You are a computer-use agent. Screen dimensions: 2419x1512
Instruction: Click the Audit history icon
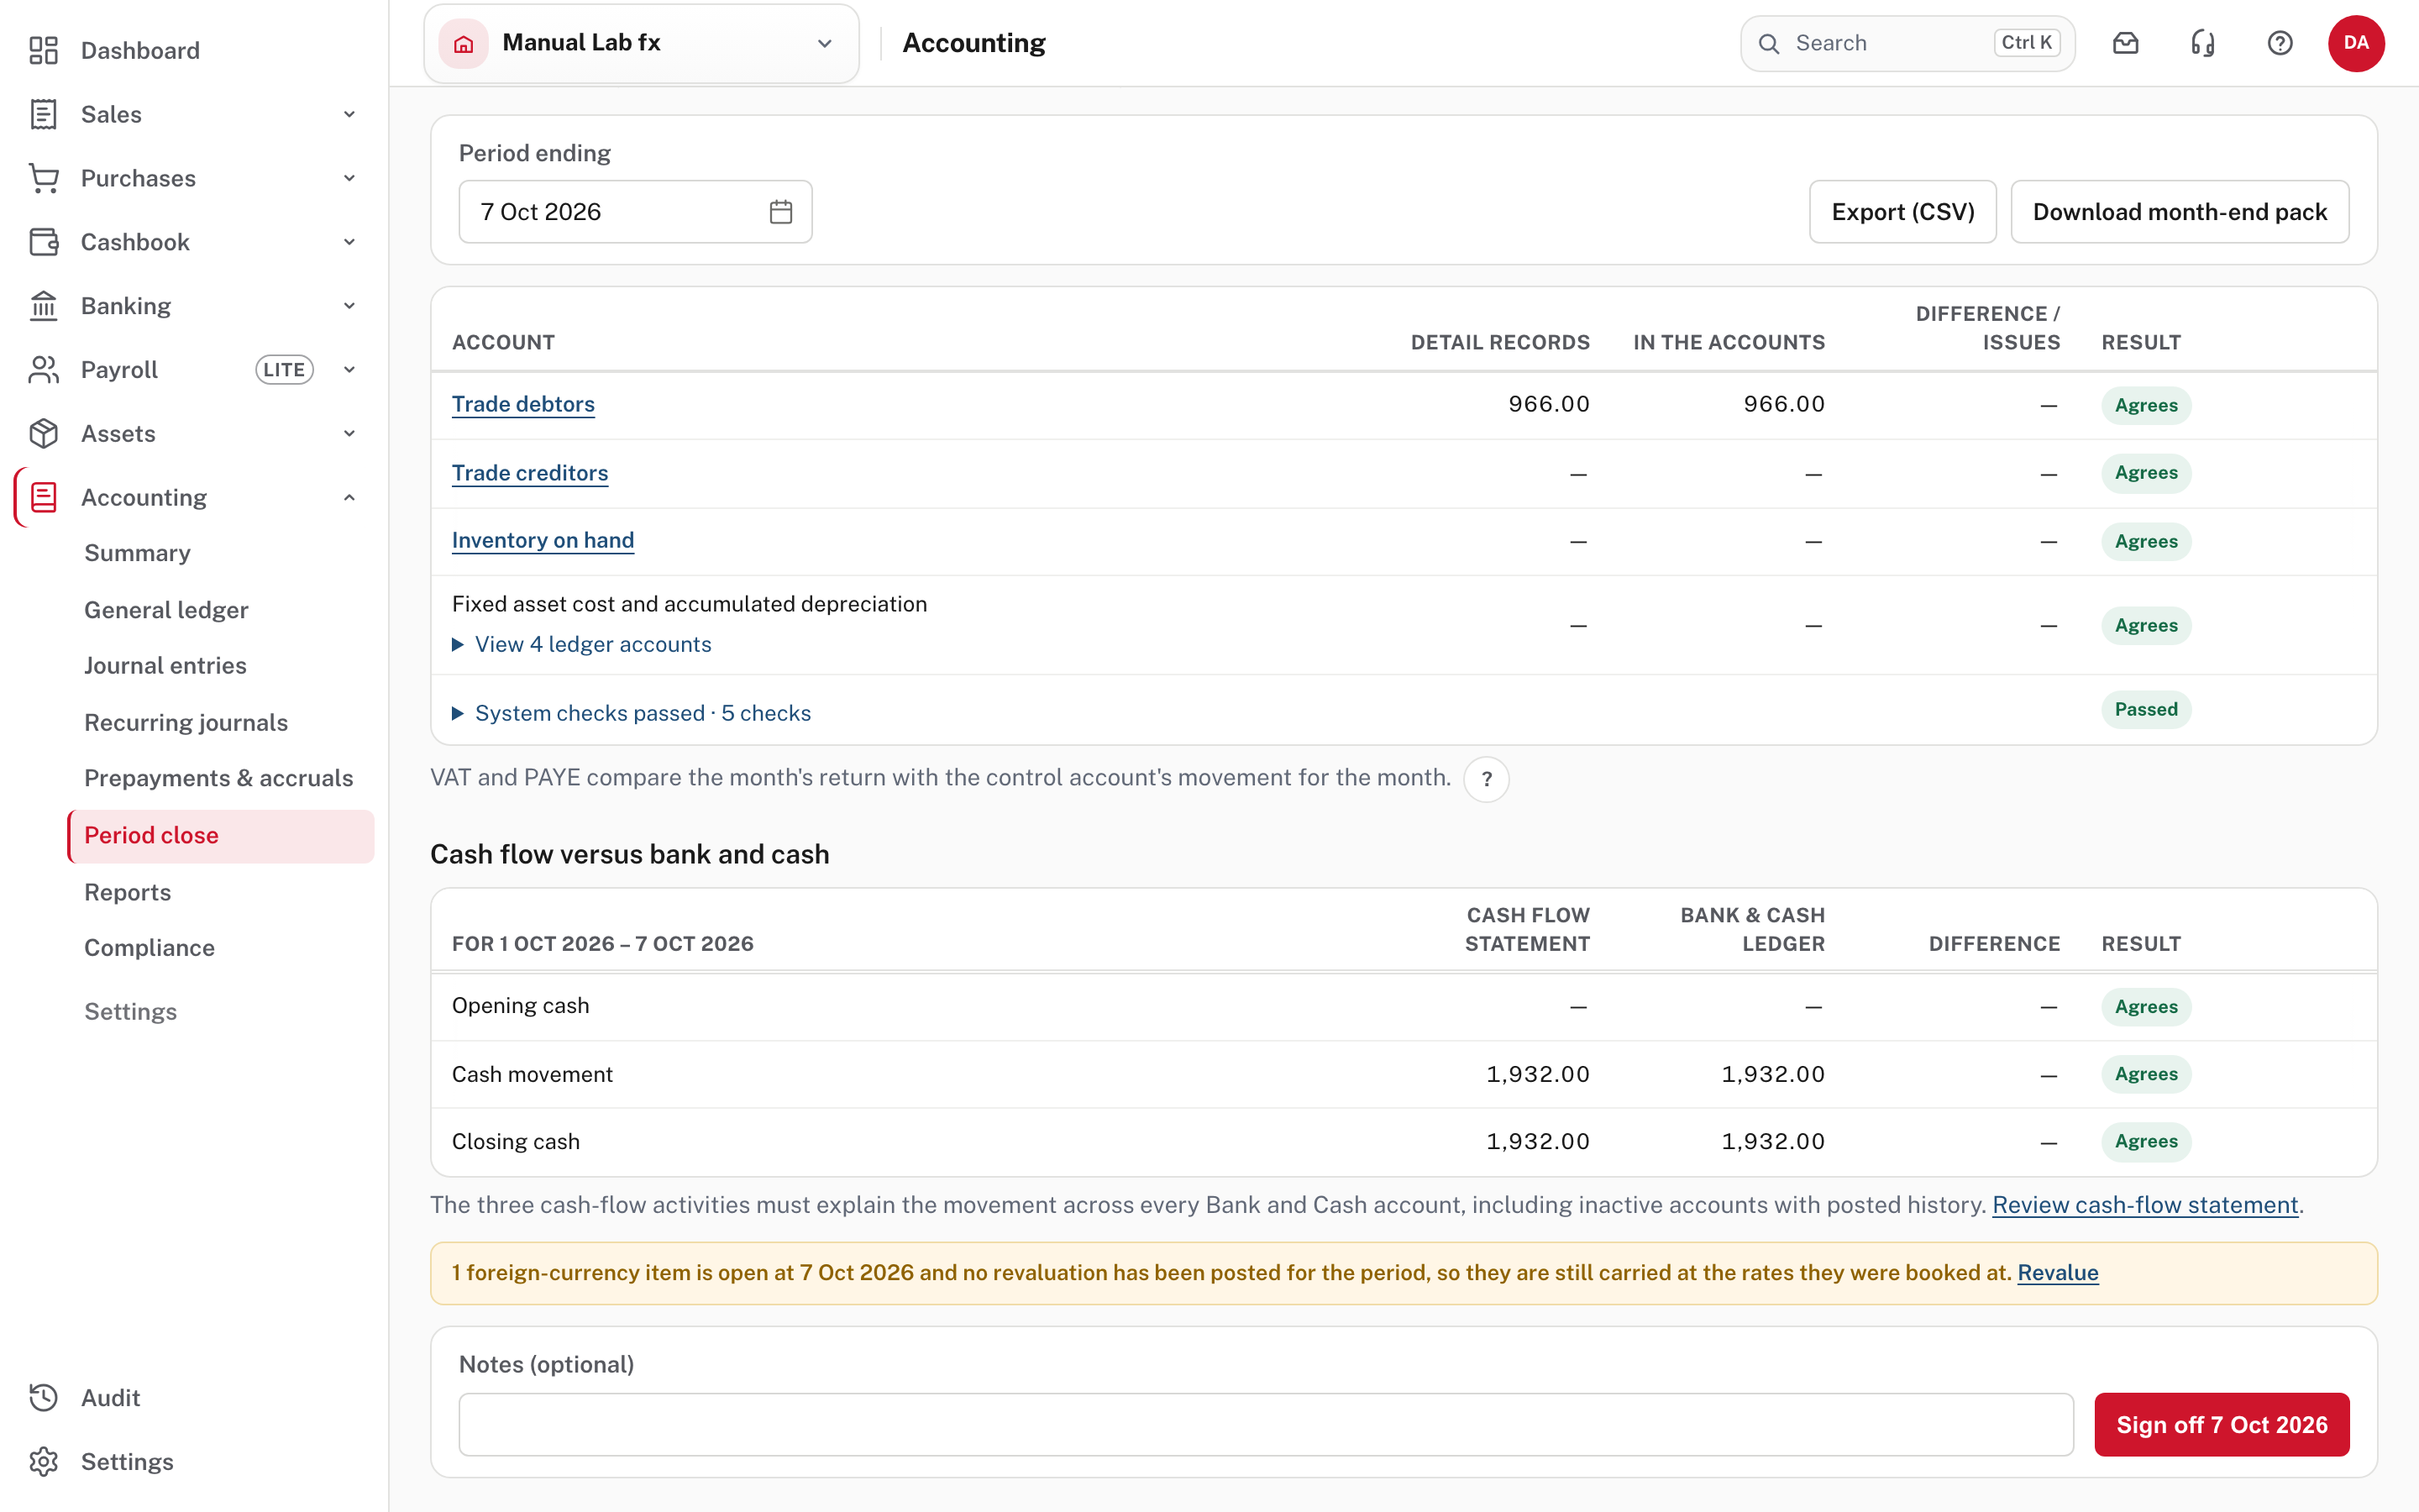tap(43, 1398)
